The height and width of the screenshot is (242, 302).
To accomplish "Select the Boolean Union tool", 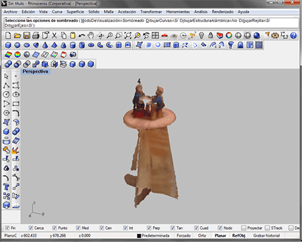I will (8, 64).
